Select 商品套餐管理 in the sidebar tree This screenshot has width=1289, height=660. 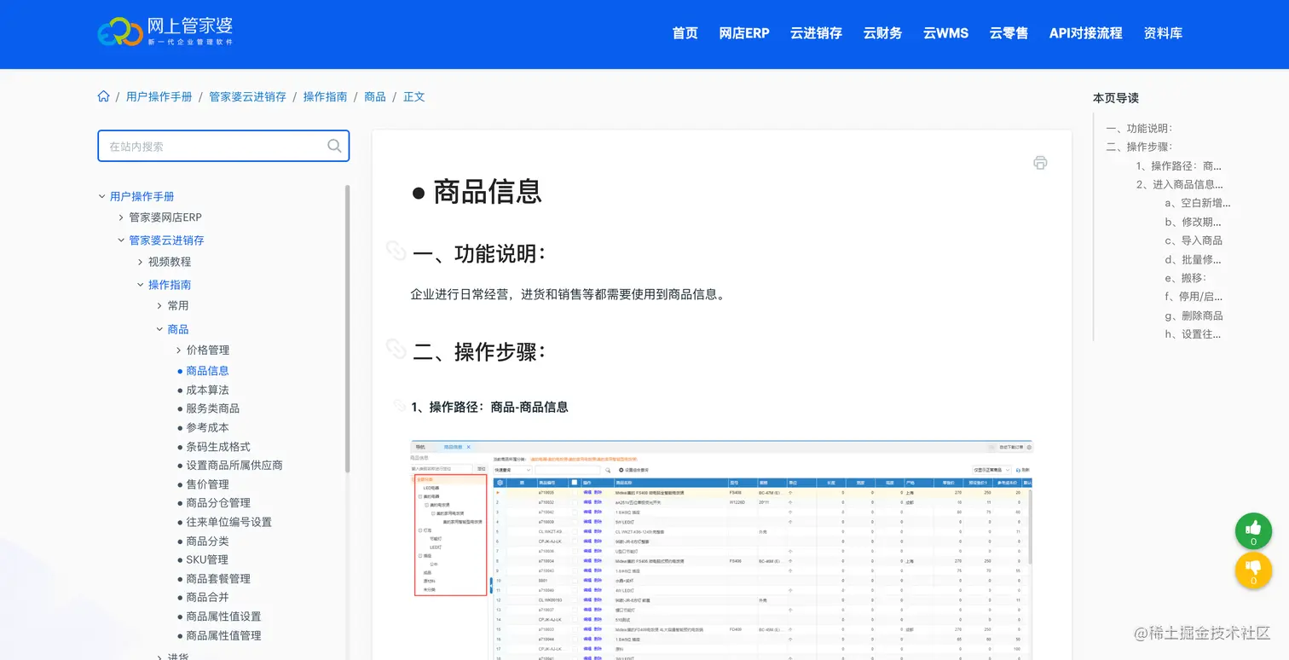tap(218, 579)
